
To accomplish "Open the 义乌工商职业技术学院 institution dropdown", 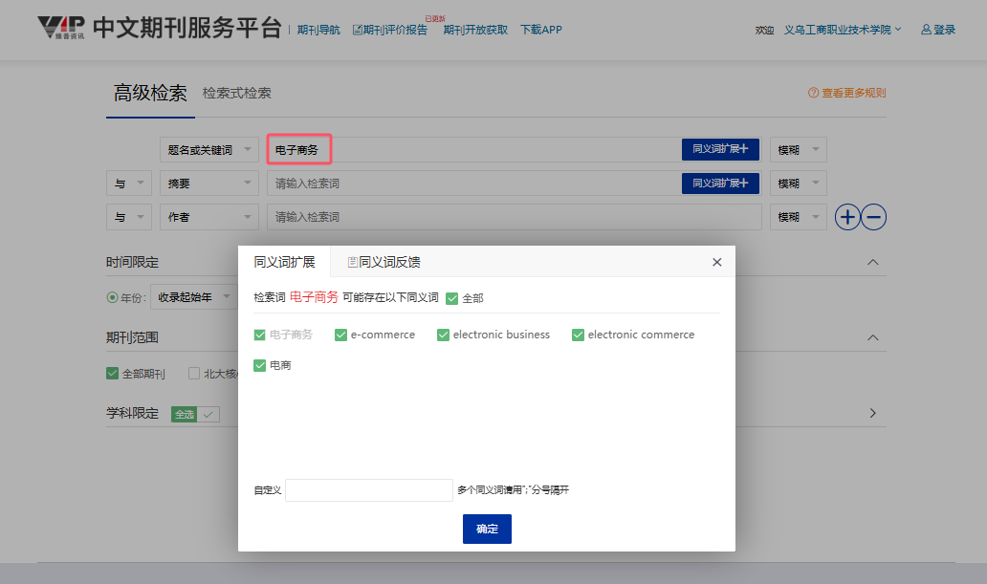I will [x=843, y=30].
